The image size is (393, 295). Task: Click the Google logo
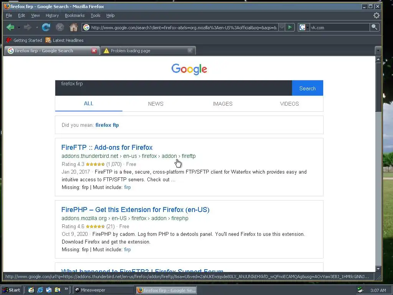tap(189, 69)
